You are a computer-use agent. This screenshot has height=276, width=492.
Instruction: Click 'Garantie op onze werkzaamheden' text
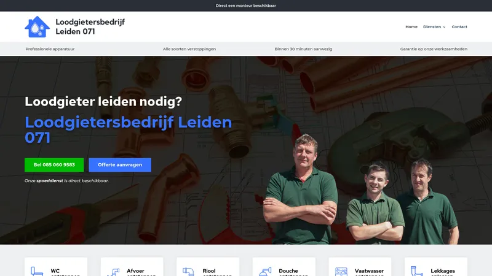[x=434, y=49]
